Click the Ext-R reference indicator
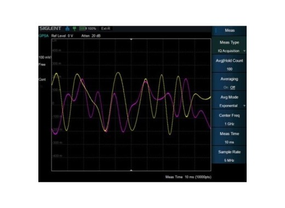 point(106,28)
